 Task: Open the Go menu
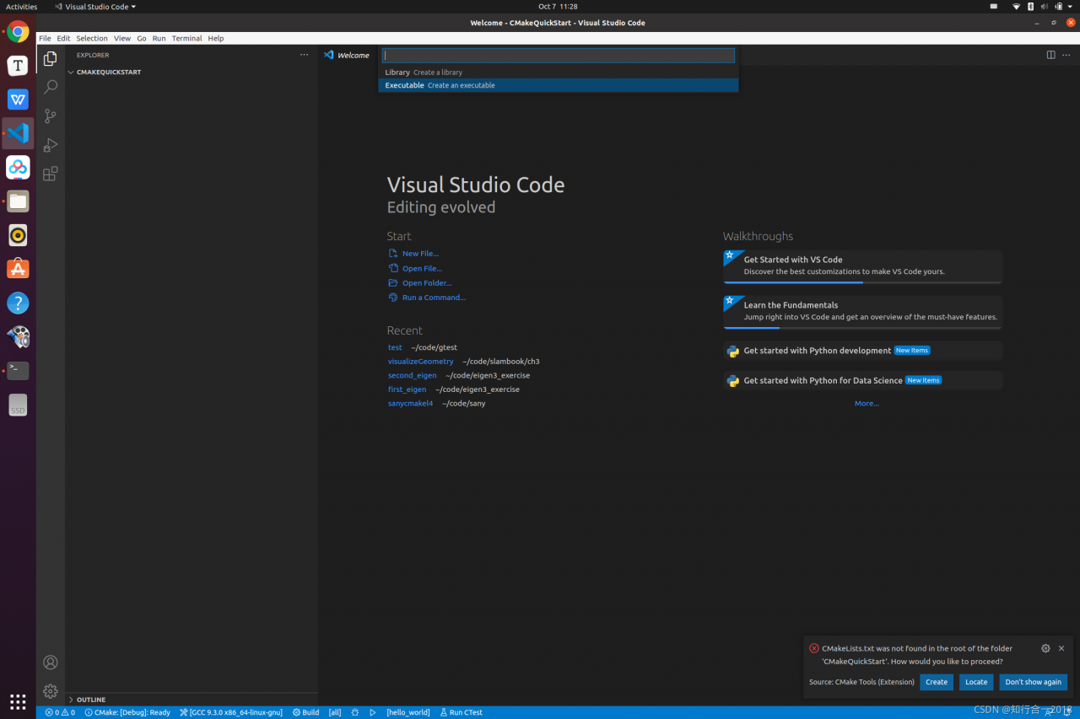(x=142, y=38)
